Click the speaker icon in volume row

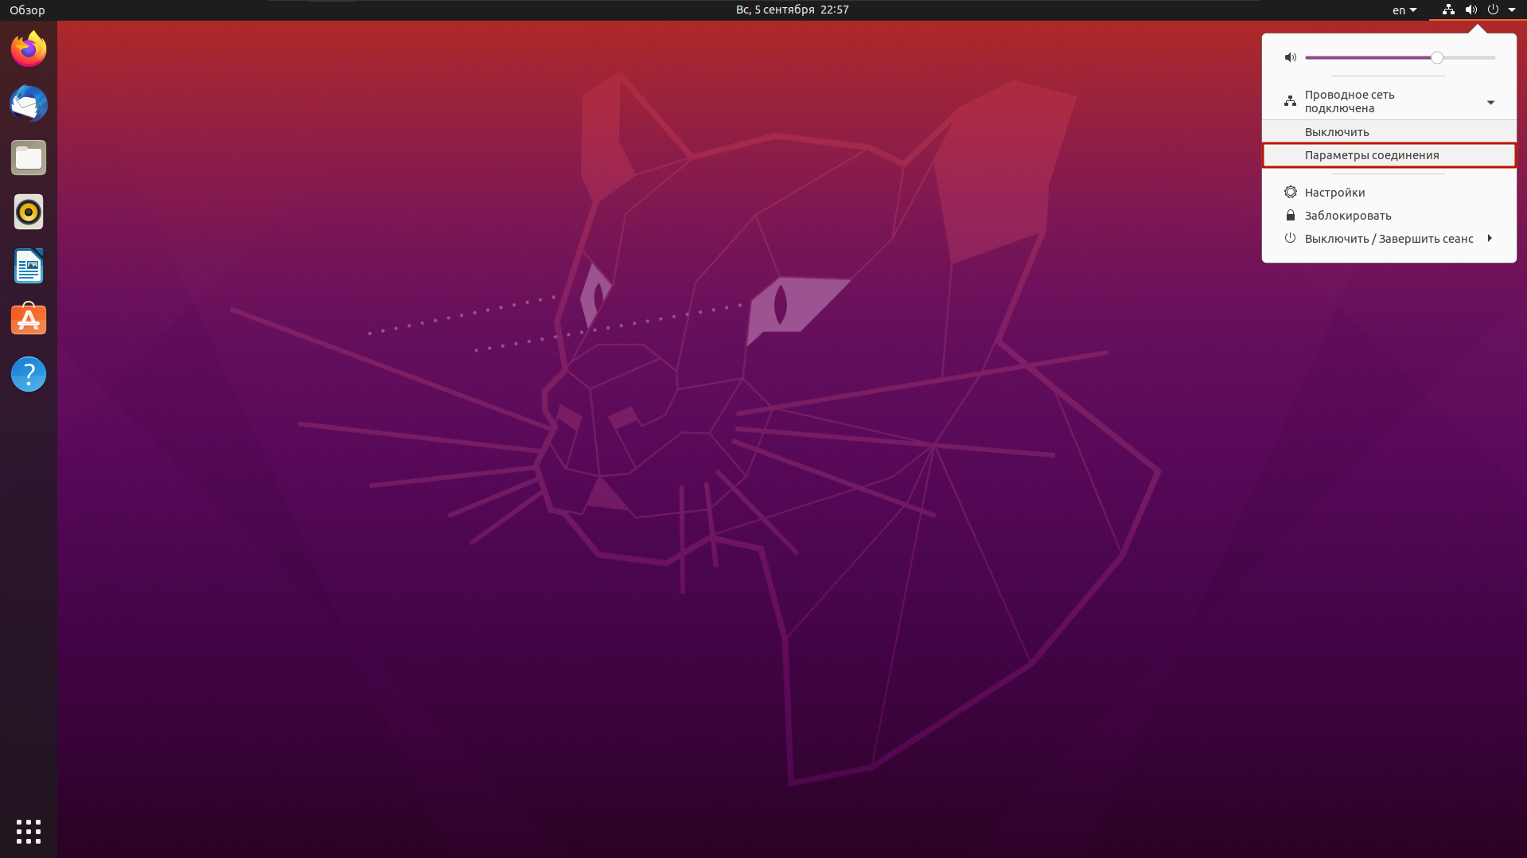pos(1290,57)
